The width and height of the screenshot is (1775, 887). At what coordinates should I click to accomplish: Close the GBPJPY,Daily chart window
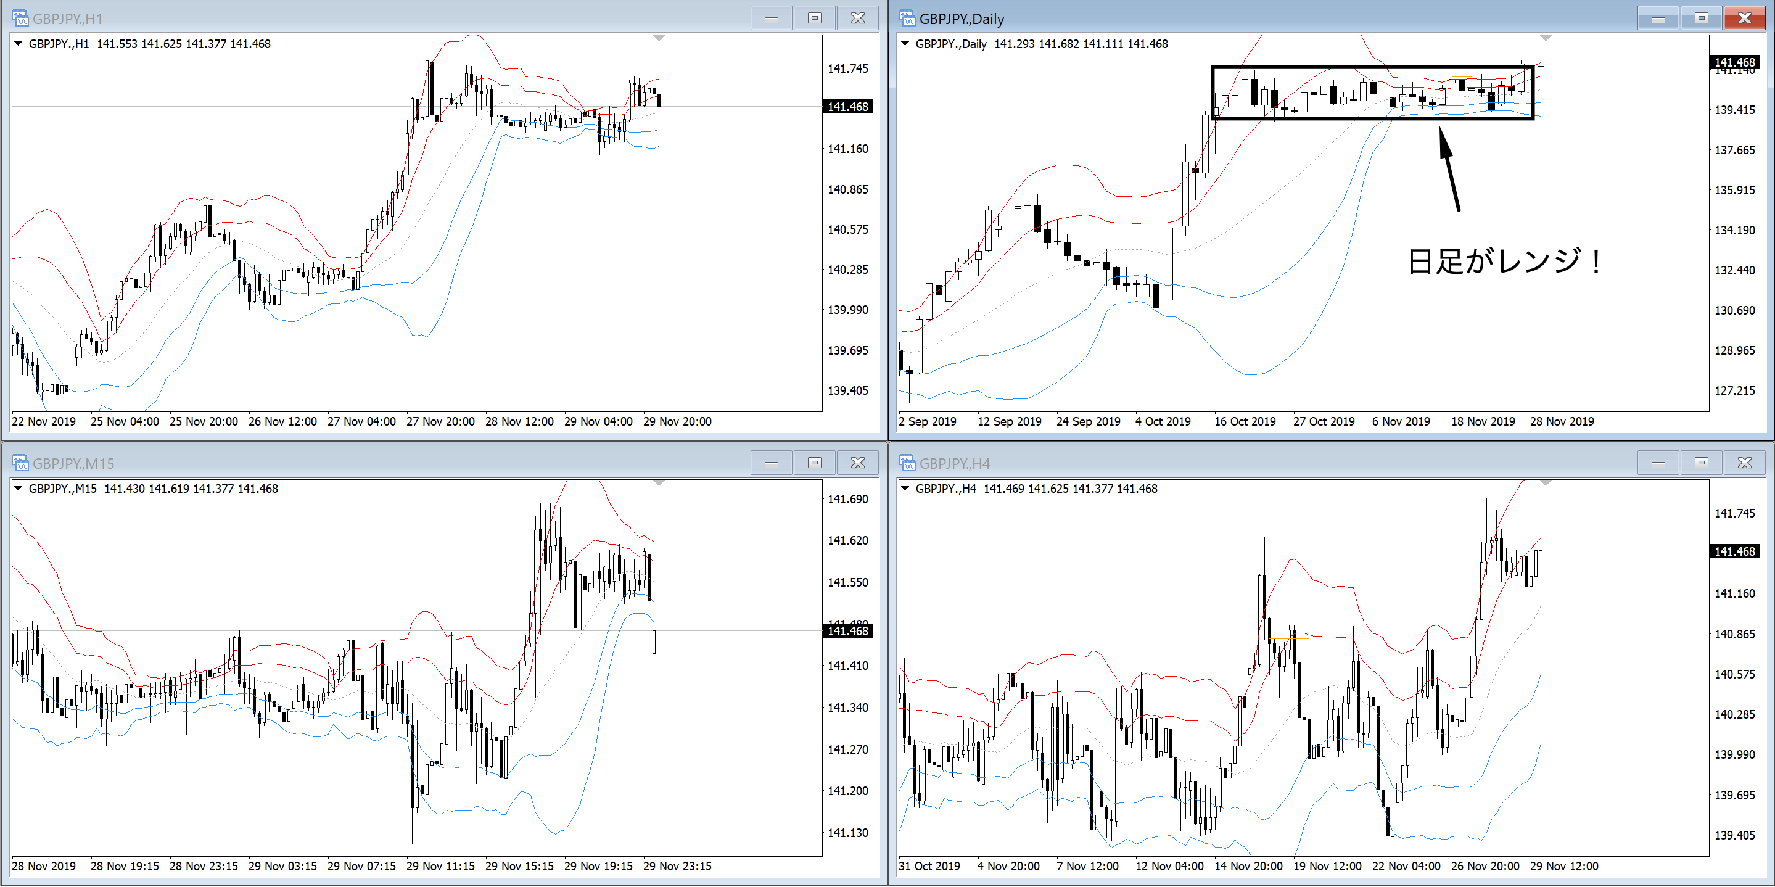(x=1744, y=19)
